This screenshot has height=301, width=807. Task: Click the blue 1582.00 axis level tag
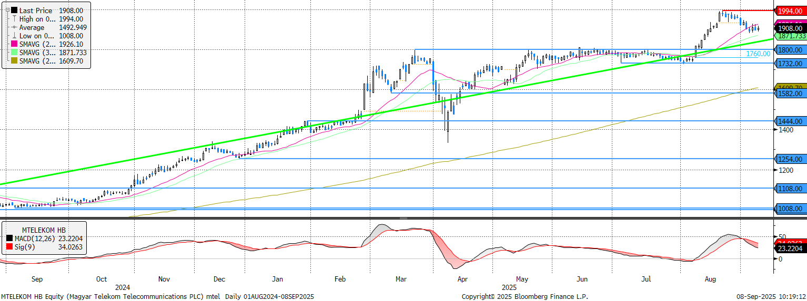tap(790, 93)
